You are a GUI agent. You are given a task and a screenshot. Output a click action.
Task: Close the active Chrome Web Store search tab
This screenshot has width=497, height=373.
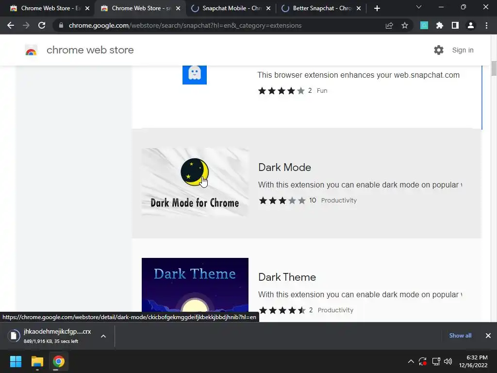178,8
